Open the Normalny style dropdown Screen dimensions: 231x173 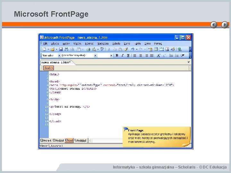click(x=59, y=56)
